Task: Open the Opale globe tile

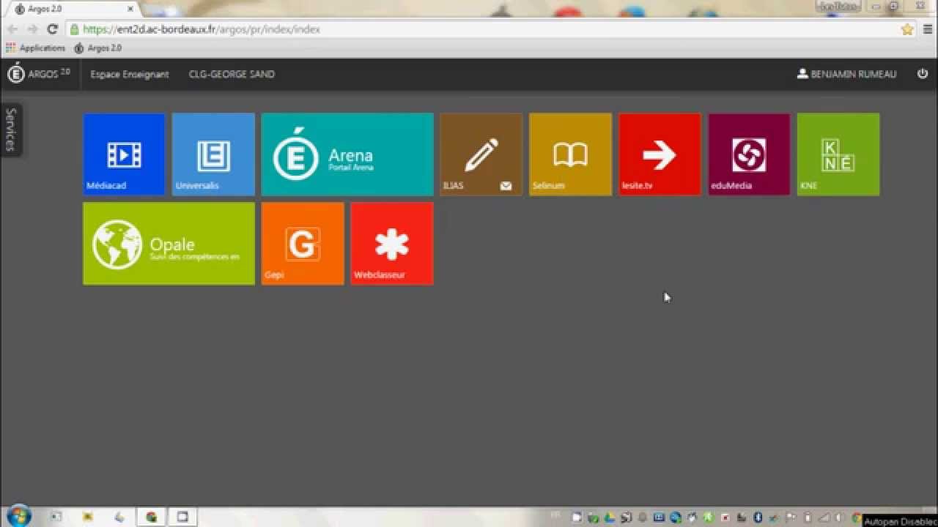Action: (169, 244)
